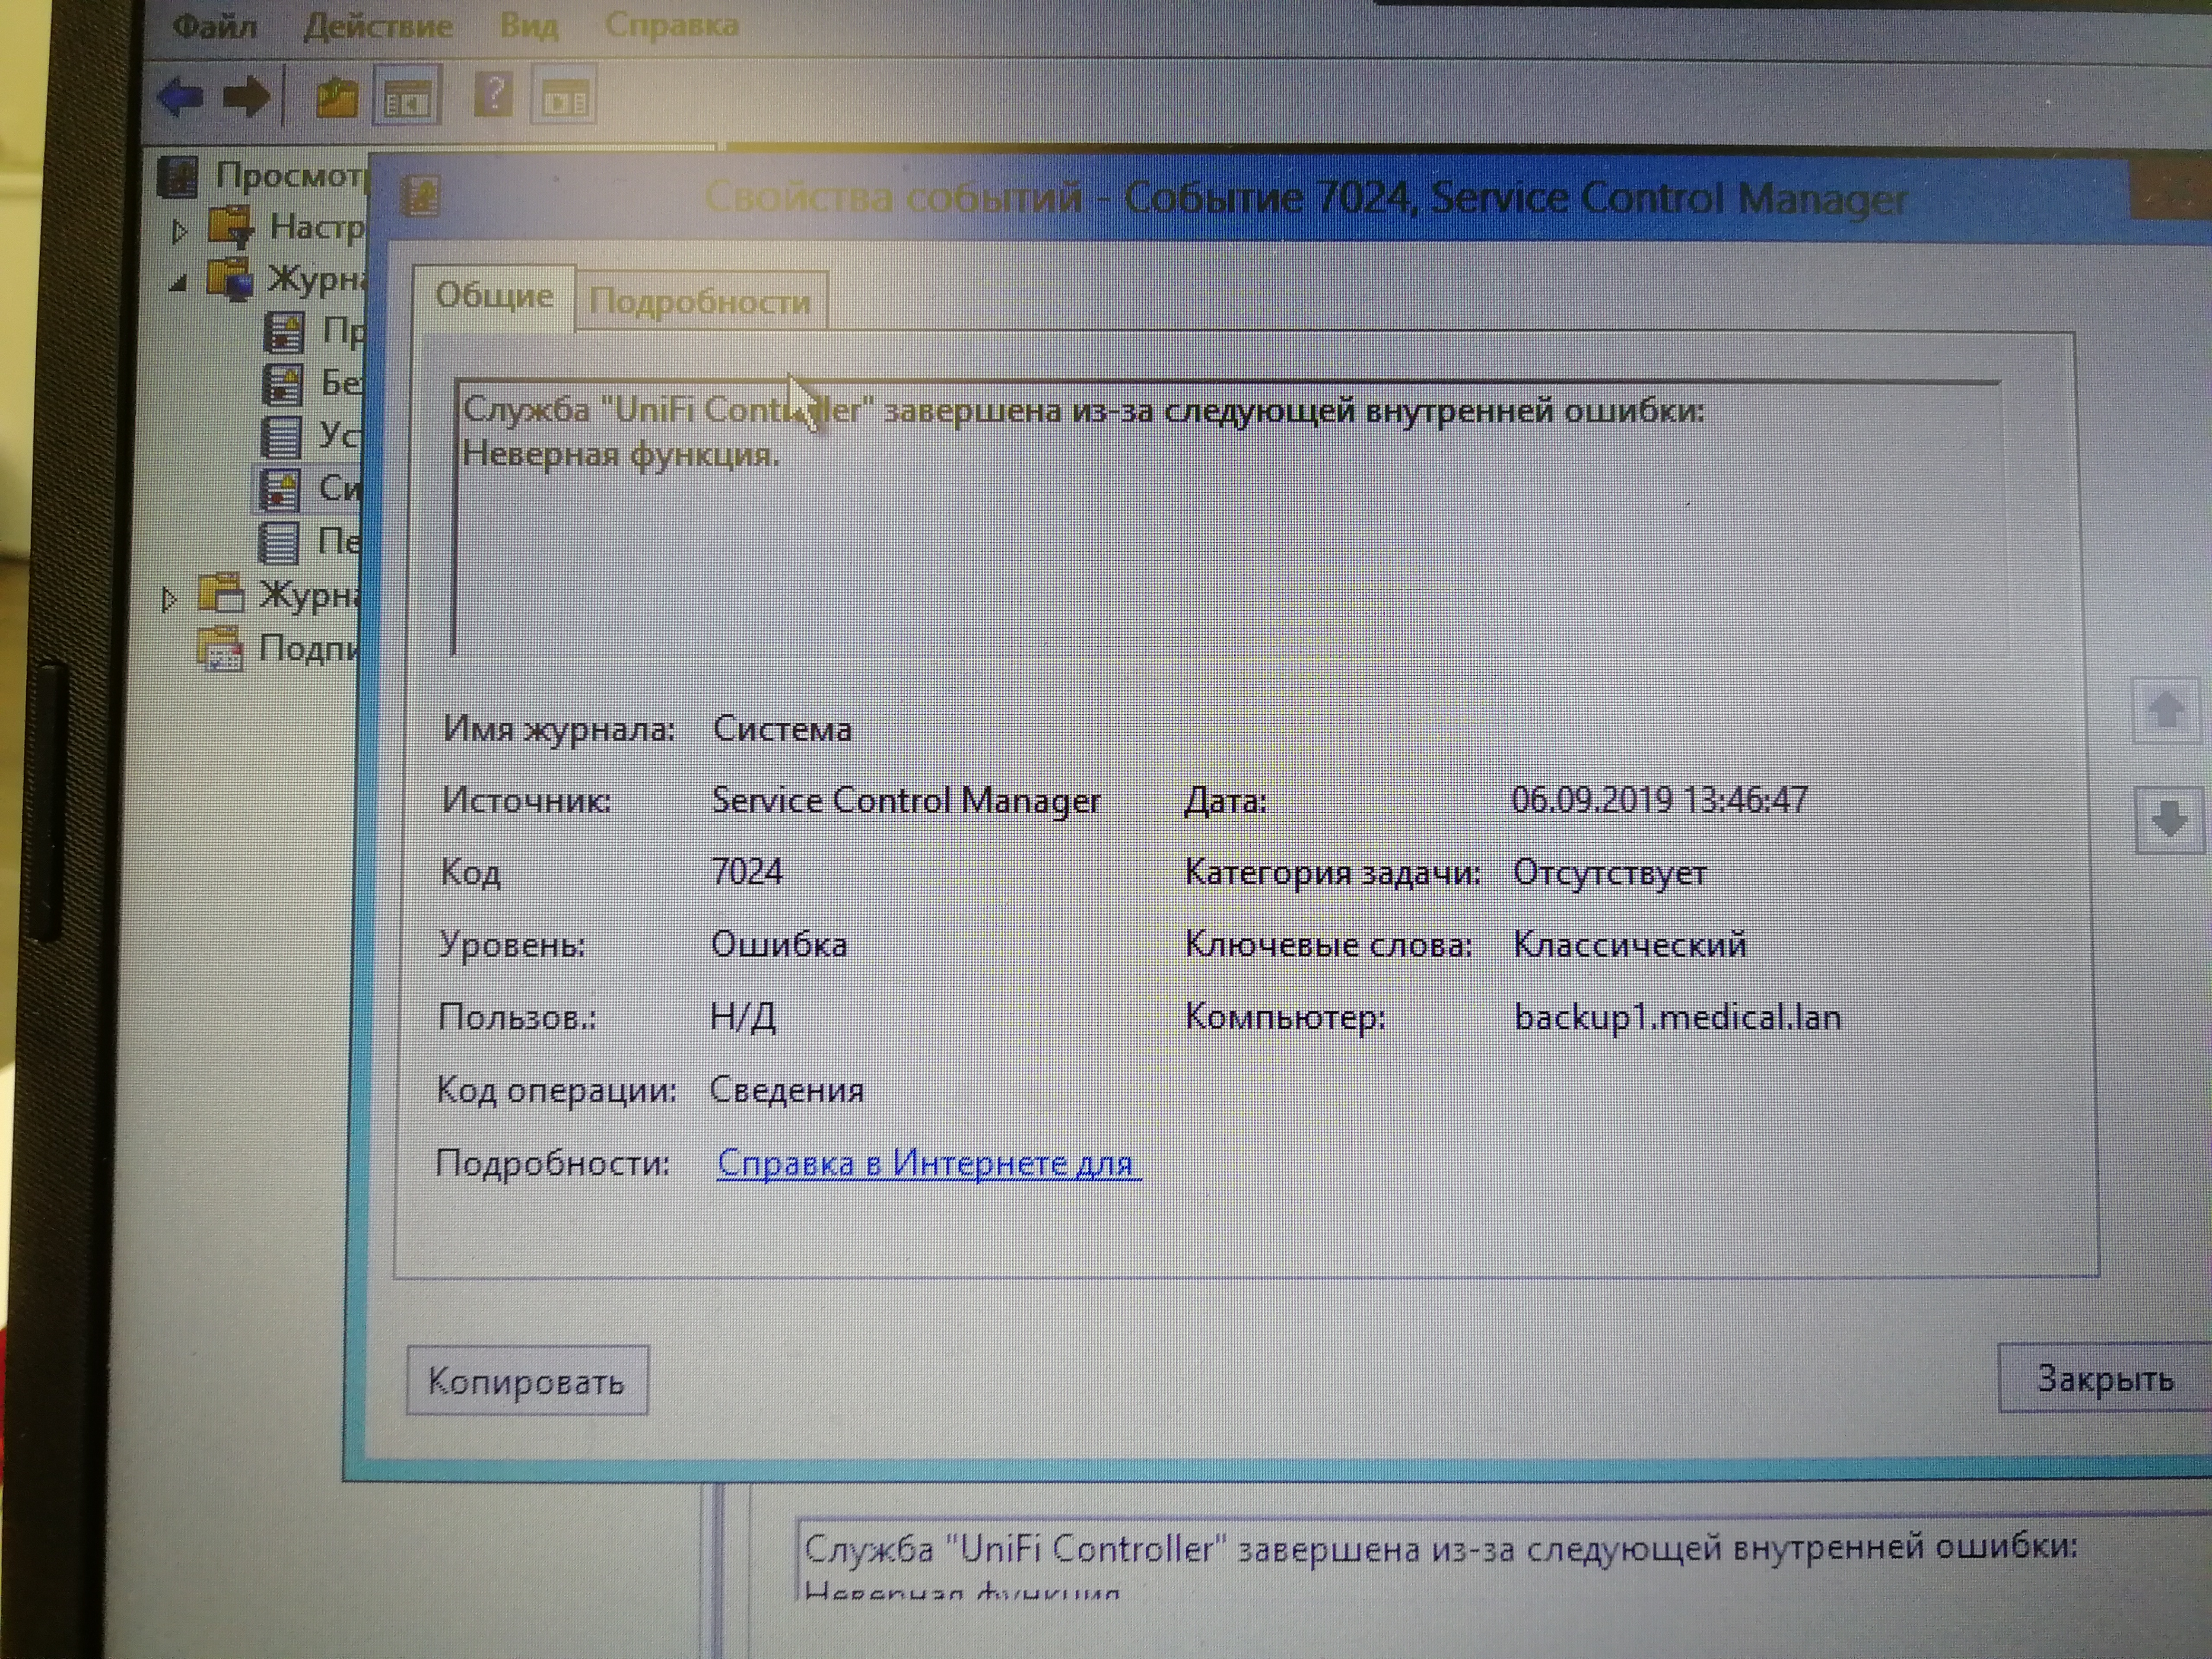The width and height of the screenshot is (2212, 1659).
Task: Open the Пе... forwarded events log
Action: (308, 542)
